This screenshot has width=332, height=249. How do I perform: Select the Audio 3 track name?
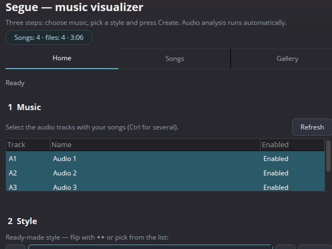tap(65, 187)
